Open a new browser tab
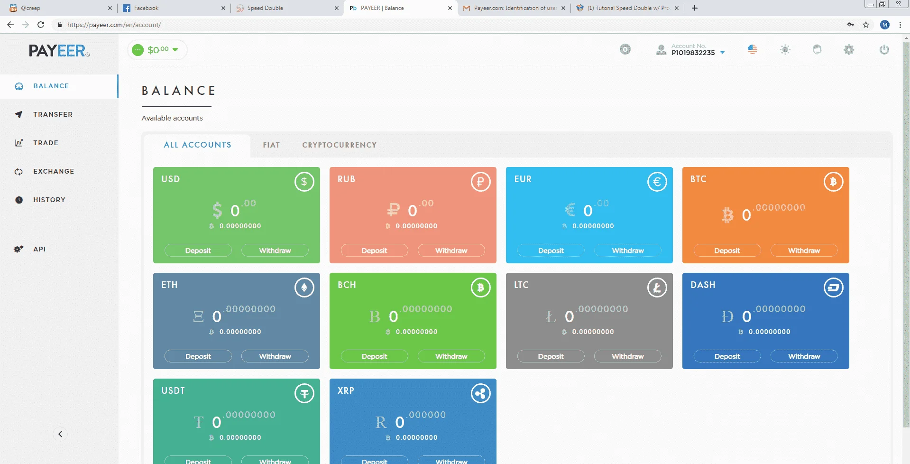910x464 pixels. [695, 8]
